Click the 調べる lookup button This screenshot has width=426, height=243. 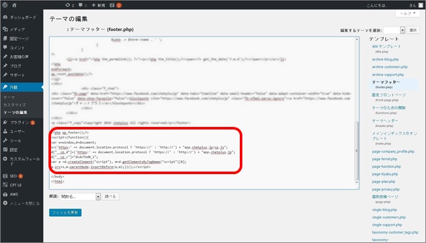click(x=110, y=196)
